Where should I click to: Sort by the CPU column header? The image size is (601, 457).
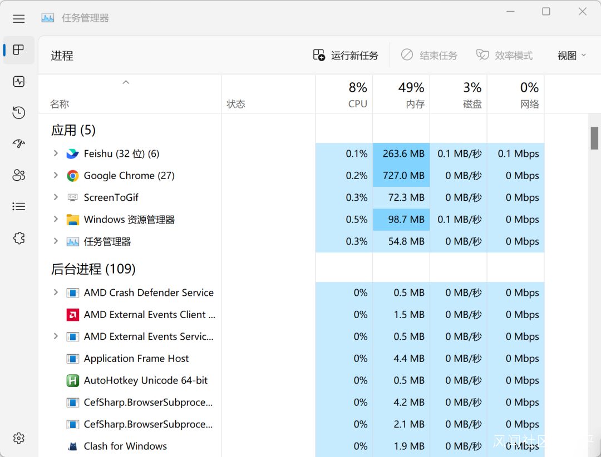[357, 95]
